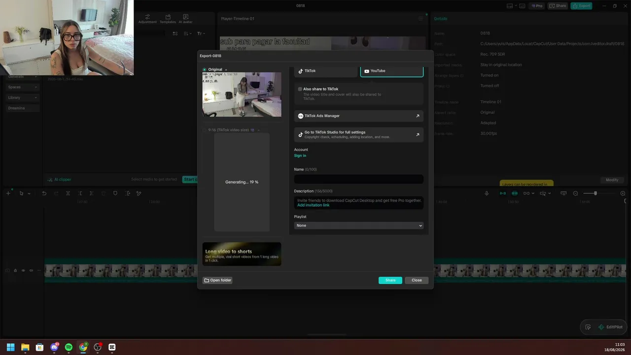Toggle the track lock icon

[15, 270]
